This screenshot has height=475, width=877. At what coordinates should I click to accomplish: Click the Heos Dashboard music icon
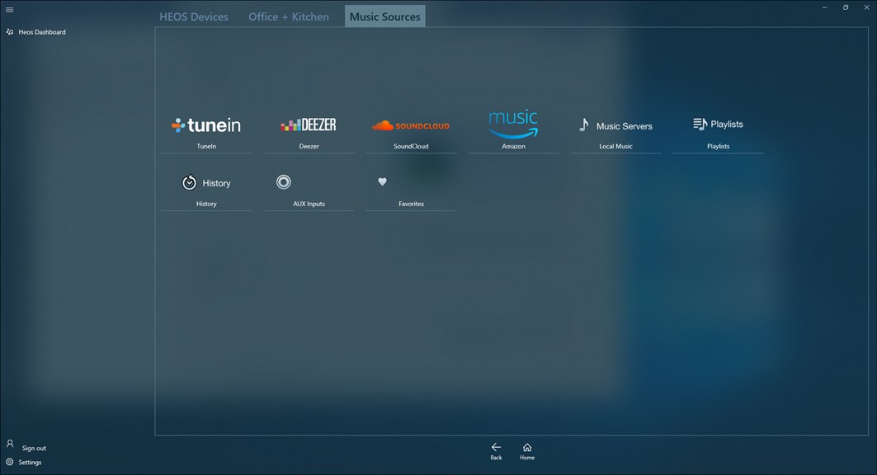click(10, 32)
